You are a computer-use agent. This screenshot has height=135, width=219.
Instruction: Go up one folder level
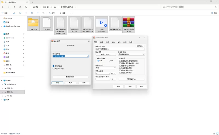pyautogui.click(x=14, y=7)
